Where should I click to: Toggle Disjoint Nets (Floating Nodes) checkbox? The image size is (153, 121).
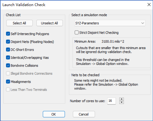[x=8, y=42]
